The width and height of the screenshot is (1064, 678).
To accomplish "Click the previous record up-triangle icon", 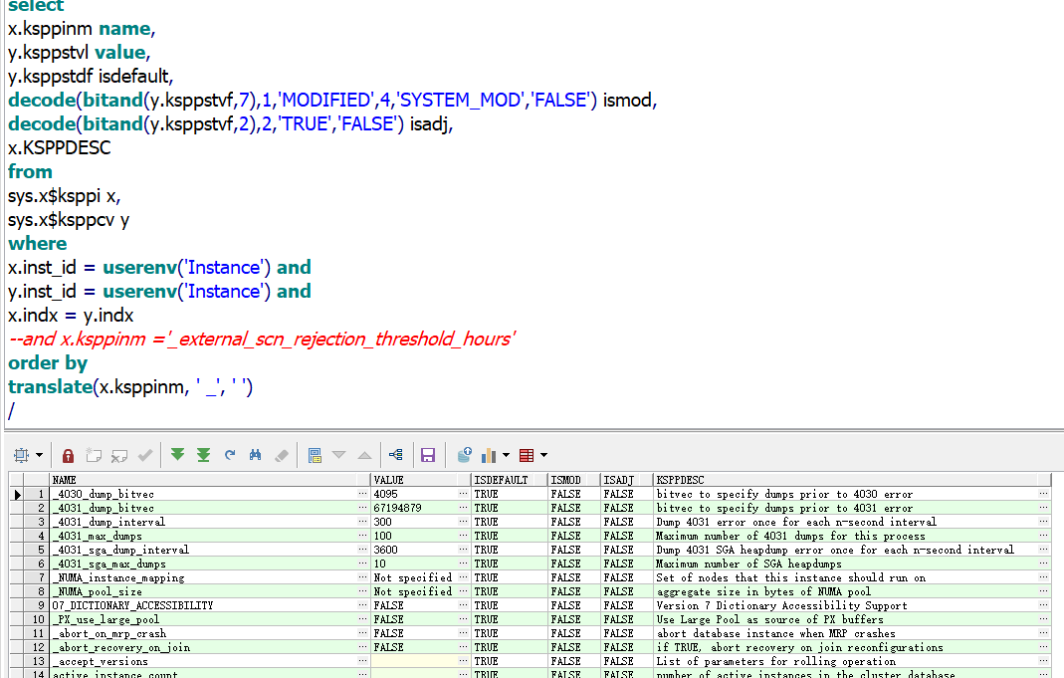I will tap(364, 455).
